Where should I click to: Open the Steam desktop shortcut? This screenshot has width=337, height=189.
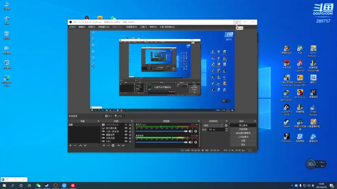(286, 123)
